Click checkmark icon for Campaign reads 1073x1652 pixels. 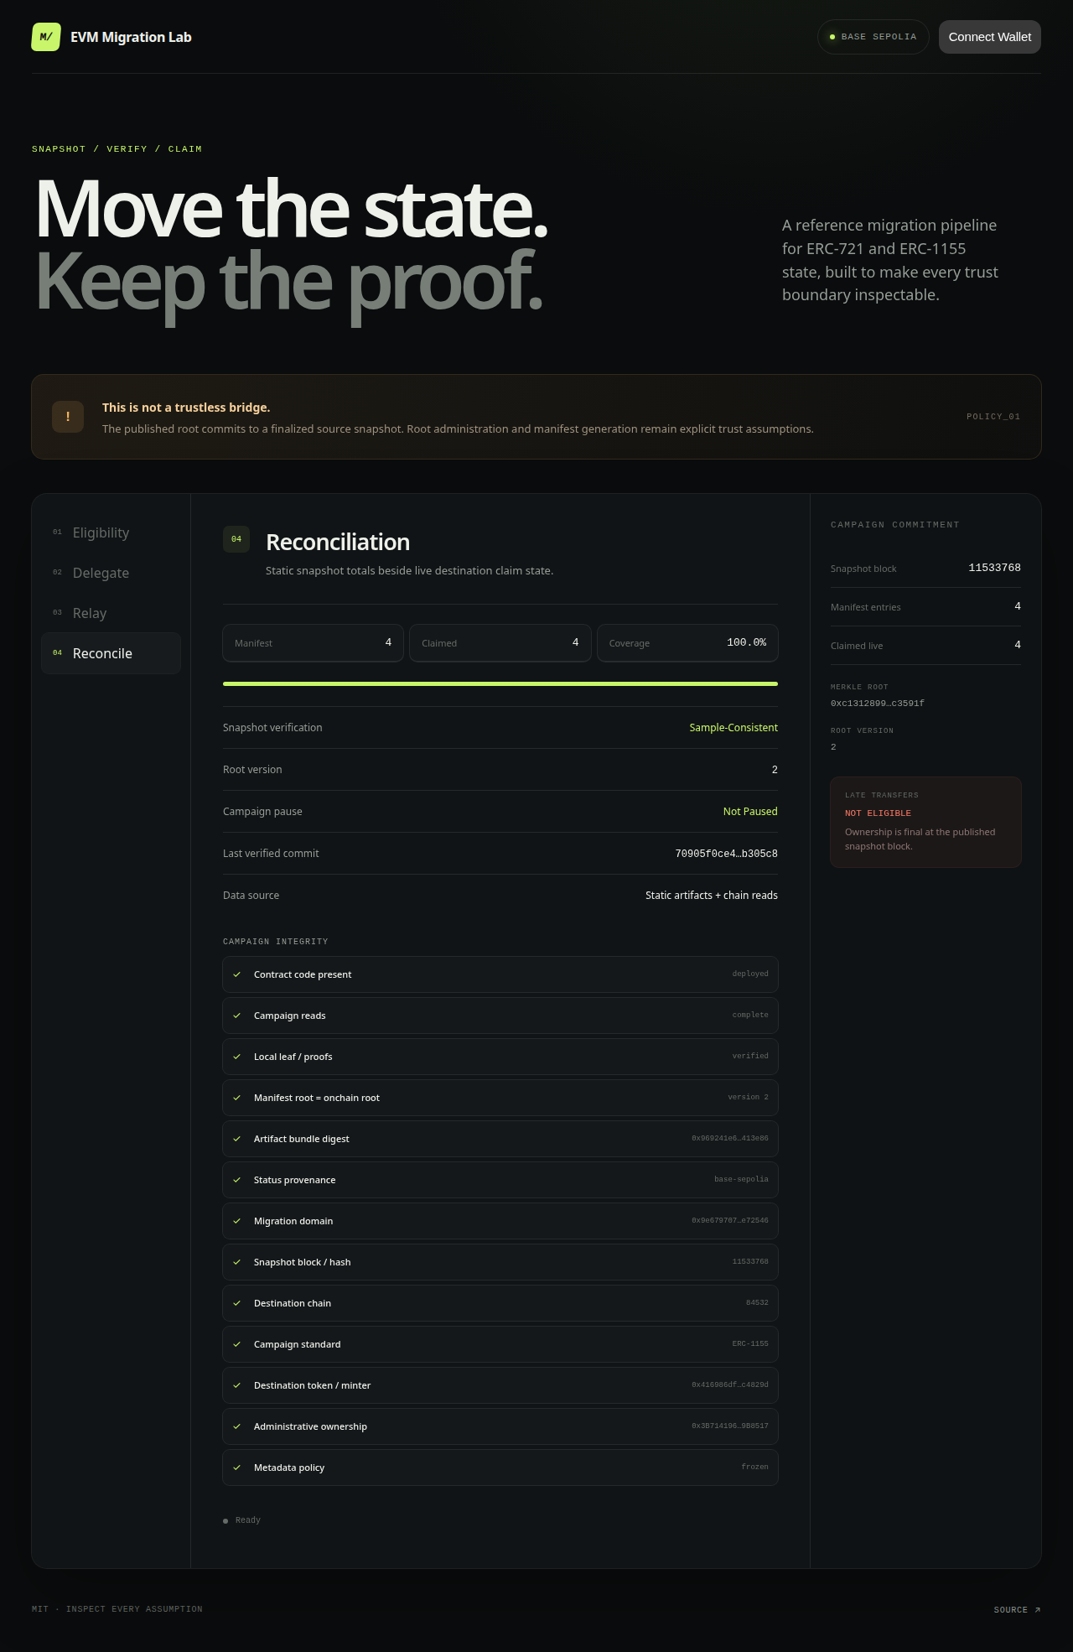point(237,1016)
